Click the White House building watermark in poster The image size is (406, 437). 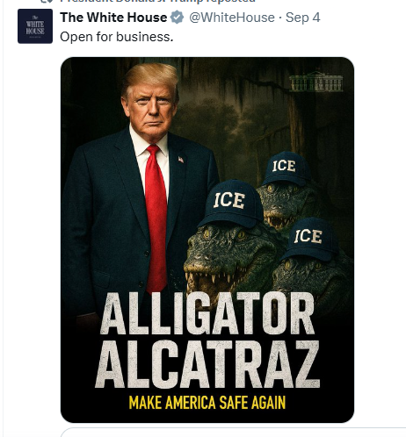(316, 82)
